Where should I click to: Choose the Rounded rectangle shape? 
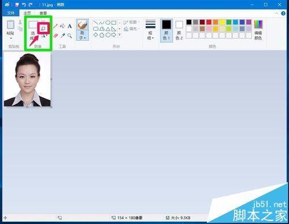(96, 29)
